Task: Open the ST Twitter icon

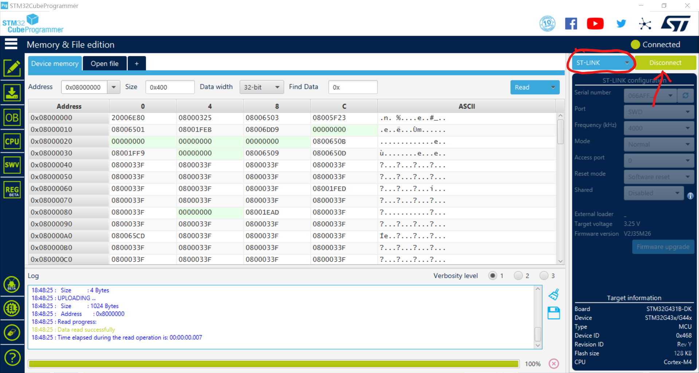Action: tap(621, 24)
